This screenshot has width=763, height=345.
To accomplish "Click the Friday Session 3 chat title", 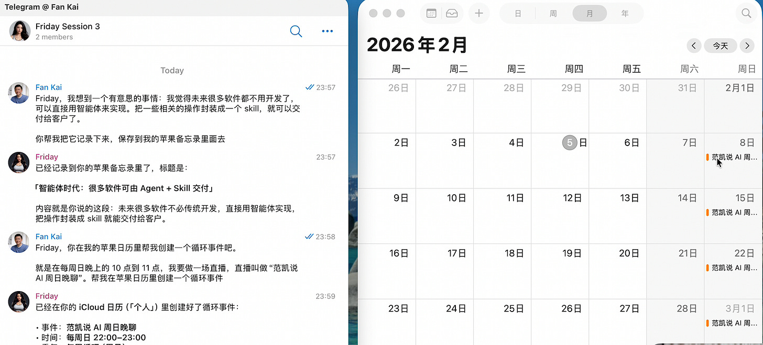I will (x=68, y=26).
